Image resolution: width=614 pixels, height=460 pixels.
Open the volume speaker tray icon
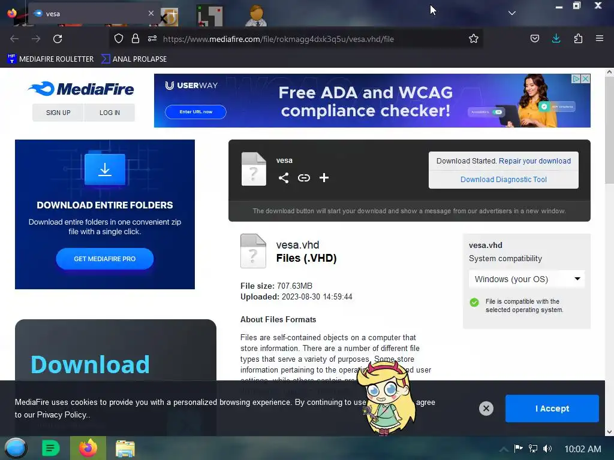[547, 449]
